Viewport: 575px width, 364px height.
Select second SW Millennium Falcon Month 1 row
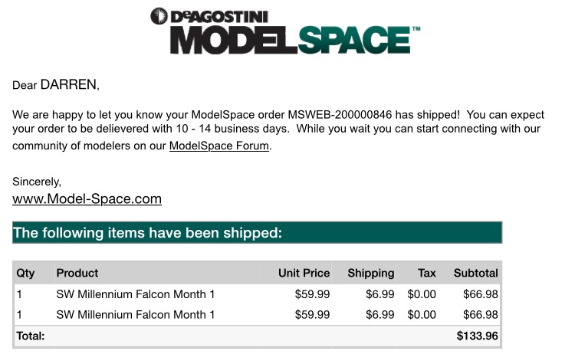pos(257,314)
